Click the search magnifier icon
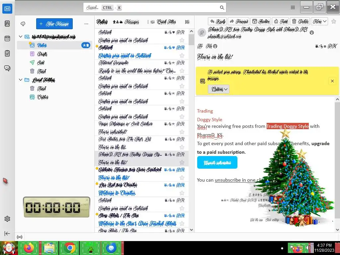This screenshot has width=340, height=255. pos(222,8)
